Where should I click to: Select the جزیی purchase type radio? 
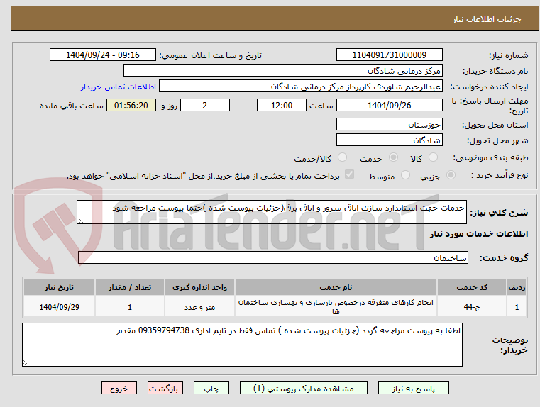(x=451, y=175)
